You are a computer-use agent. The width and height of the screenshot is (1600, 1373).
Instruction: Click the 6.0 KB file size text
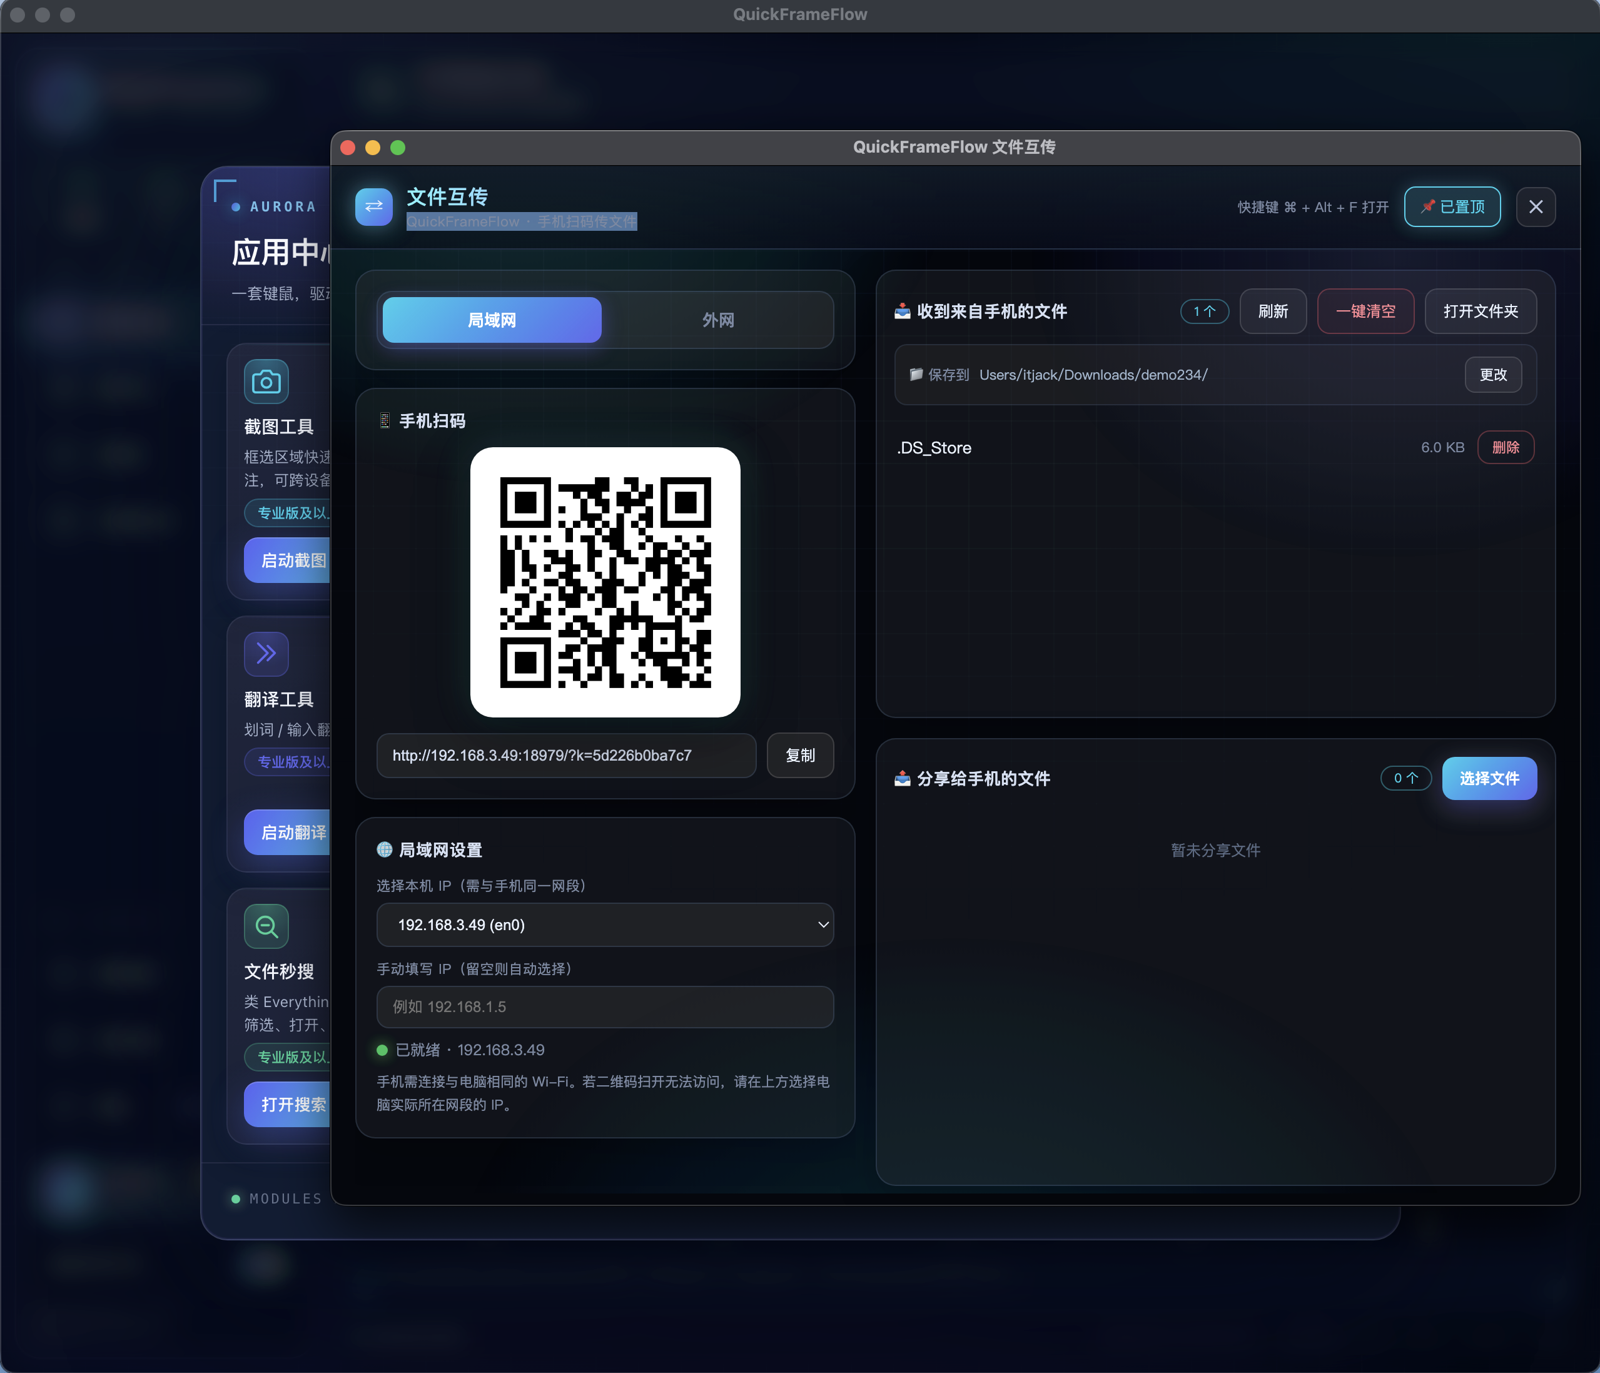[1442, 448]
